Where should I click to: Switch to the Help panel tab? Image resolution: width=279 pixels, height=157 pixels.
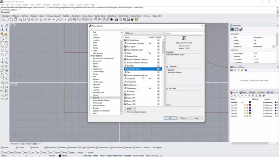tap(270, 92)
